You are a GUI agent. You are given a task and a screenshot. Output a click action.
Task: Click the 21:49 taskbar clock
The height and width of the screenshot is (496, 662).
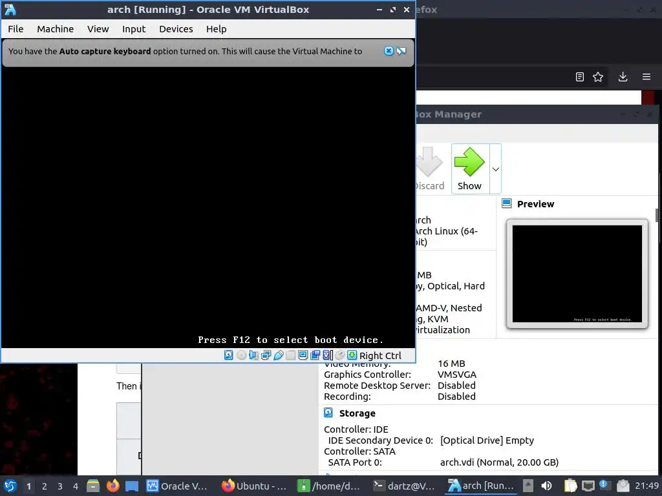pos(646,486)
